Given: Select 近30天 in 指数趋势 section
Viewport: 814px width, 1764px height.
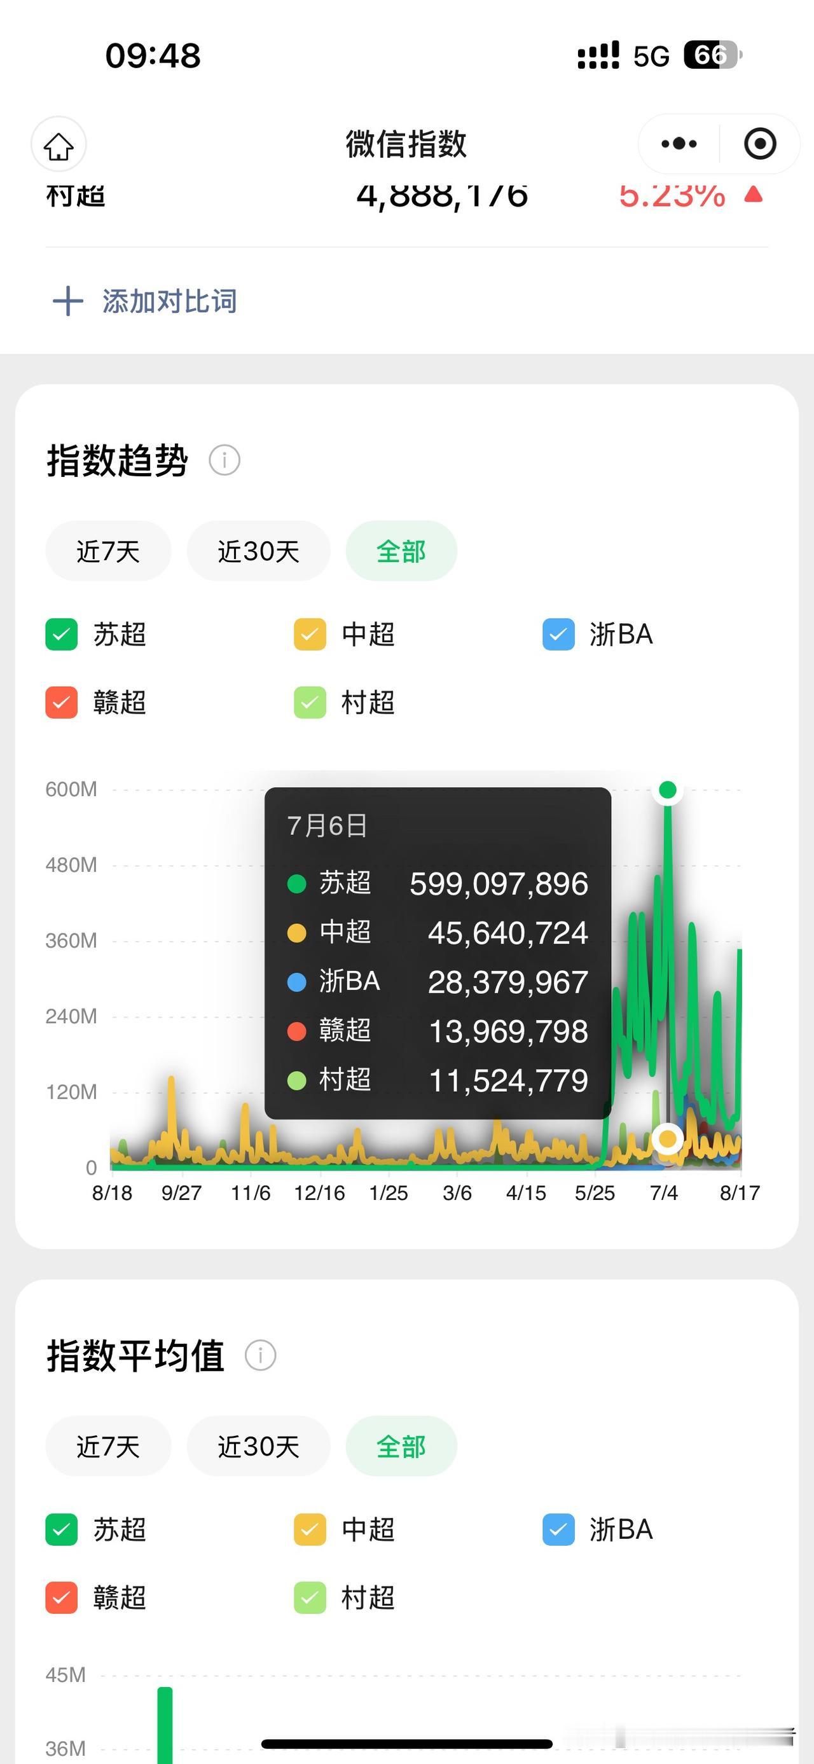Looking at the screenshot, I should (x=259, y=551).
